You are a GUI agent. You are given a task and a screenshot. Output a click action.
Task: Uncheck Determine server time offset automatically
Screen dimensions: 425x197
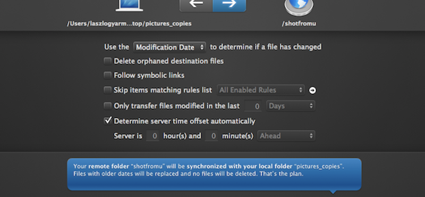point(108,120)
